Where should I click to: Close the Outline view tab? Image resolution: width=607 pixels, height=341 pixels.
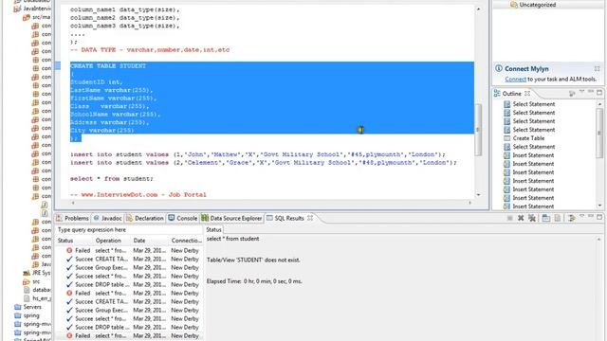click(527, 94)
